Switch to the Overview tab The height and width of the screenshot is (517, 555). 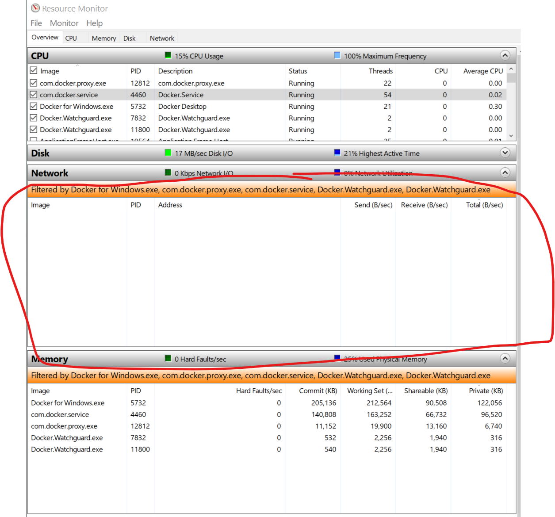[x=45, y=38]
